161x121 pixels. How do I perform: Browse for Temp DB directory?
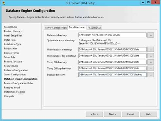click(x=151, y=62)
